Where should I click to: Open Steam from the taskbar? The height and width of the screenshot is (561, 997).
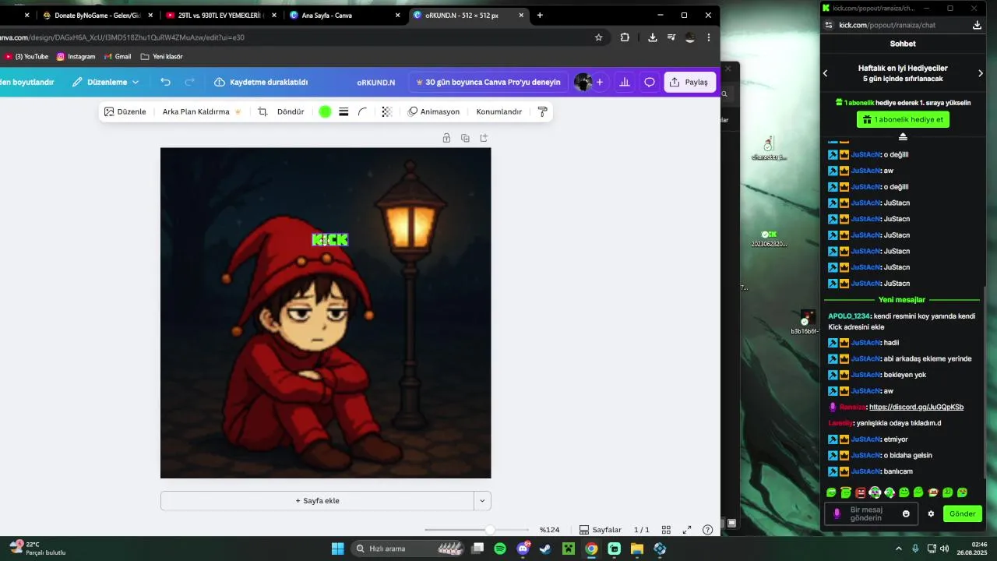(545, 549)
